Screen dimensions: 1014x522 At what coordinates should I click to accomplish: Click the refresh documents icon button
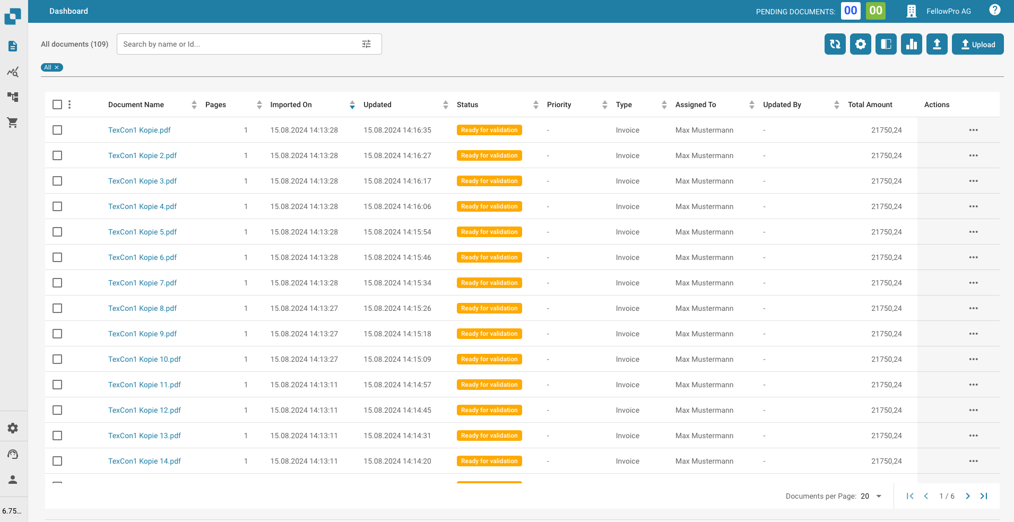(x=835, y=44)
